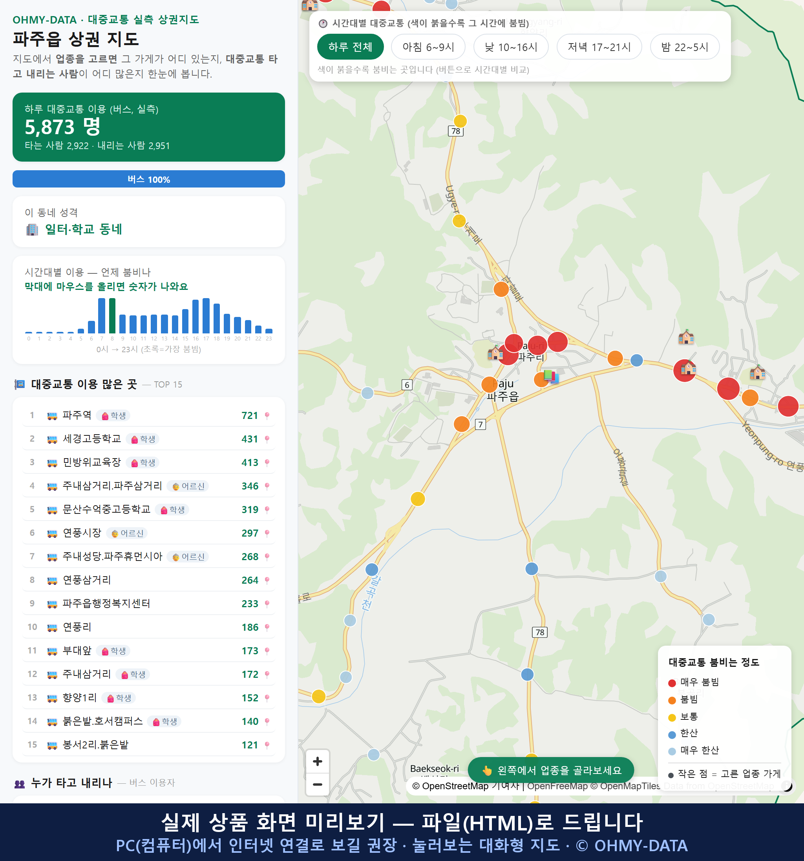Viewport: 804px width, 861px height.
Task: Click the 5,873 명 daily ridership figure
Action: tap(63, 127)
